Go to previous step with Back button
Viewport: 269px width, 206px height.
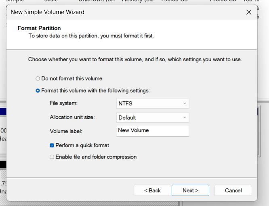(152, 190)
